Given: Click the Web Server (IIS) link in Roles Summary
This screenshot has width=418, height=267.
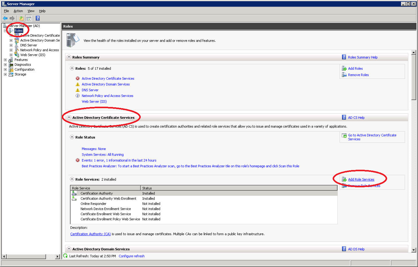Looking at the screenshot, I should coord(94,102).
